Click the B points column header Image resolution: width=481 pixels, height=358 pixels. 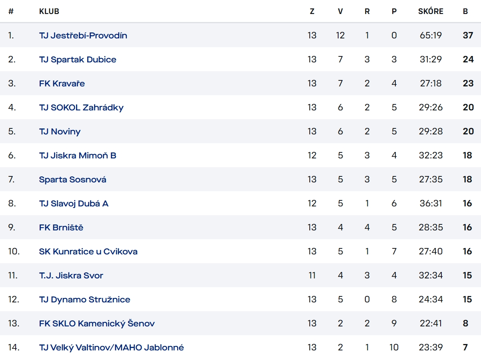click(465, 11)
